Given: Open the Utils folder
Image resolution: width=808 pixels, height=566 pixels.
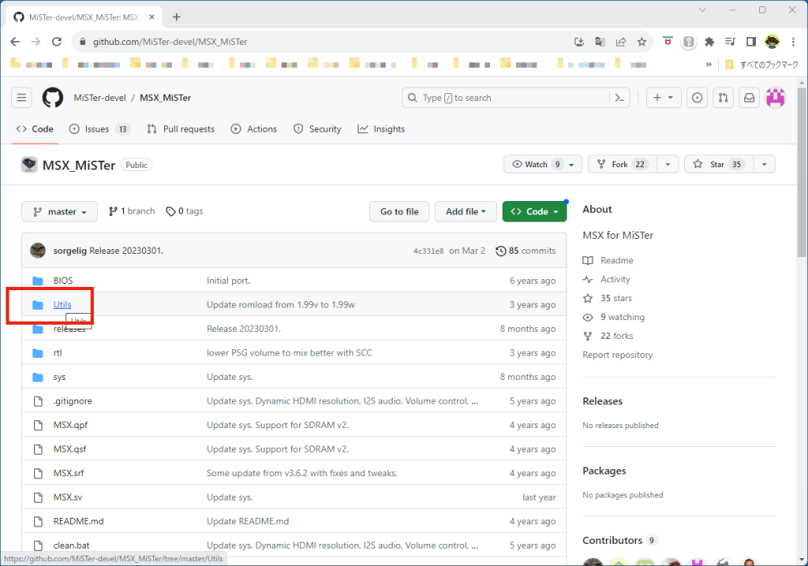Looking at the screenshot, I should (x=62, y=304).
